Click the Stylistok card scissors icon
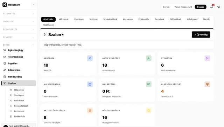This screenshot has width=224, height=127. (x=207, y=58)
